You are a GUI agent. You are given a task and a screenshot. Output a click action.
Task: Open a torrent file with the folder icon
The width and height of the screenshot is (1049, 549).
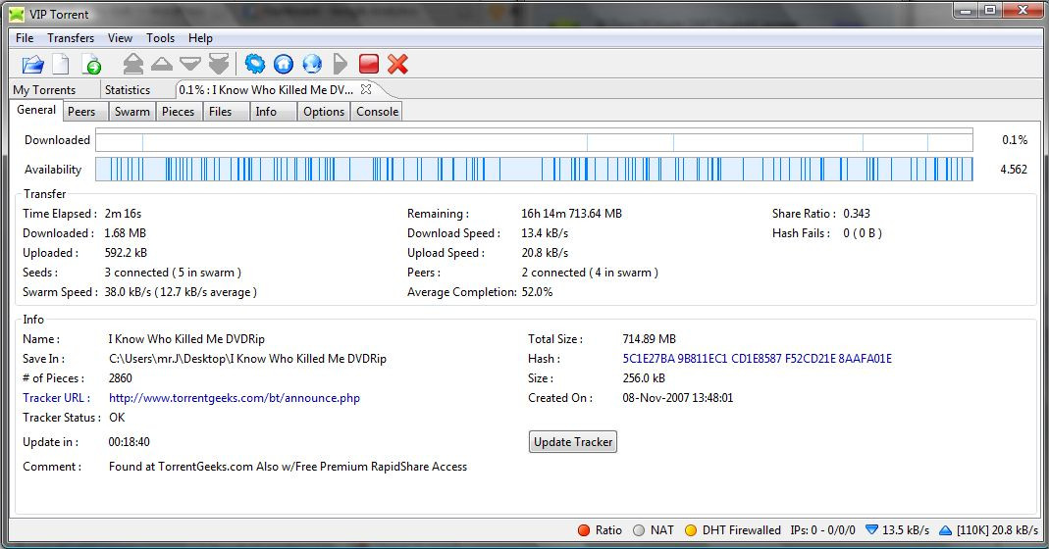click(32, 64)
